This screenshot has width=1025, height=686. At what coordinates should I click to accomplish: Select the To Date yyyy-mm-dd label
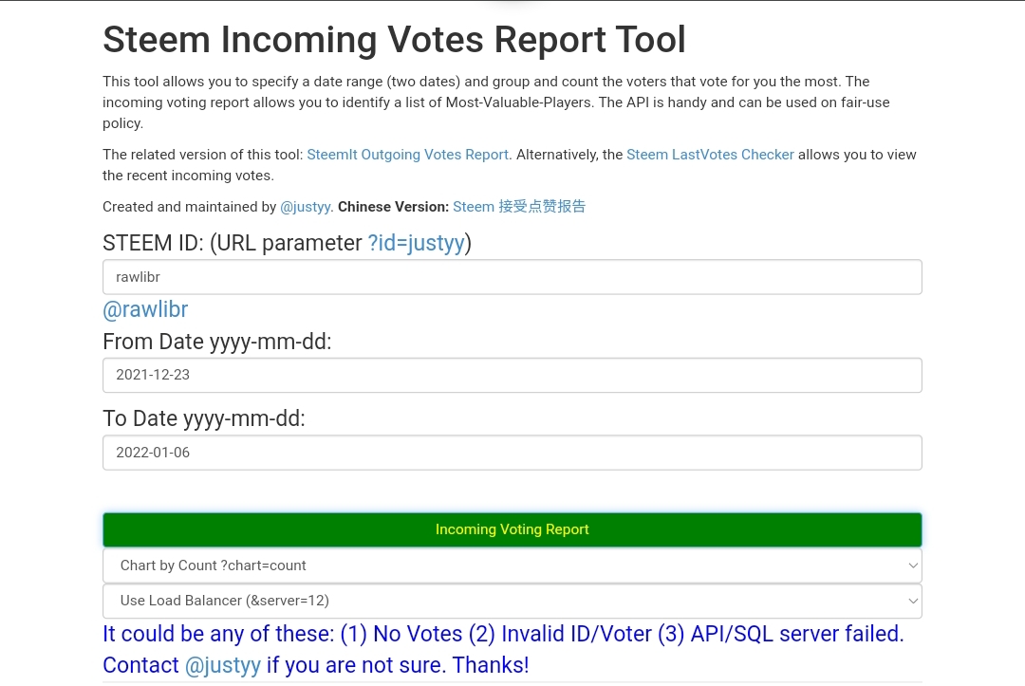[x=204, y=418]
